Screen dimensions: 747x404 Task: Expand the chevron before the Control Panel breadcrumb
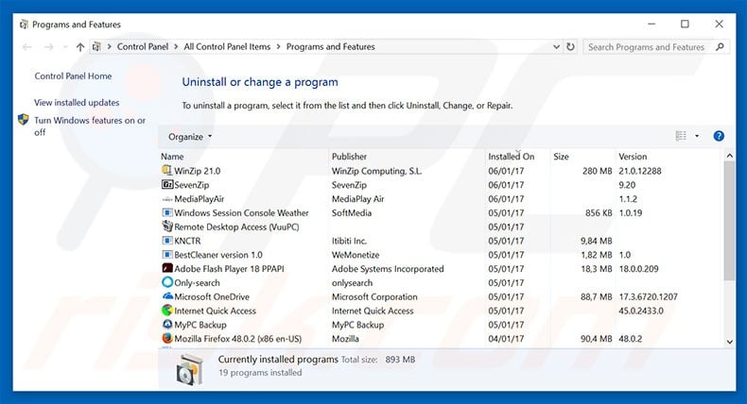[x=109, y=46]
